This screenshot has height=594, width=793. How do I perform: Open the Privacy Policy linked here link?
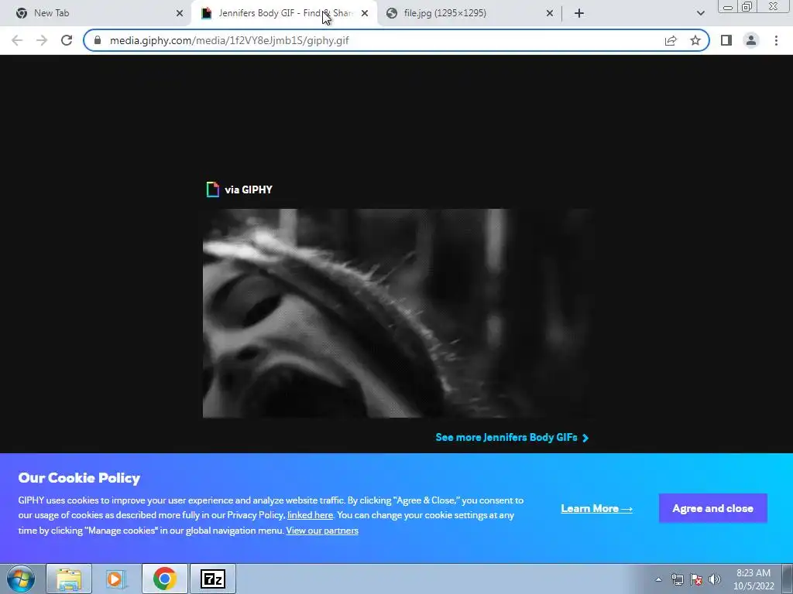point(310,515)
